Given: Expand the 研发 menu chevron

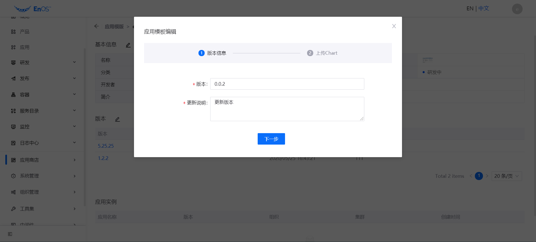Looking at the screenshot, I should pyautogui.click(x=74, y=62).
